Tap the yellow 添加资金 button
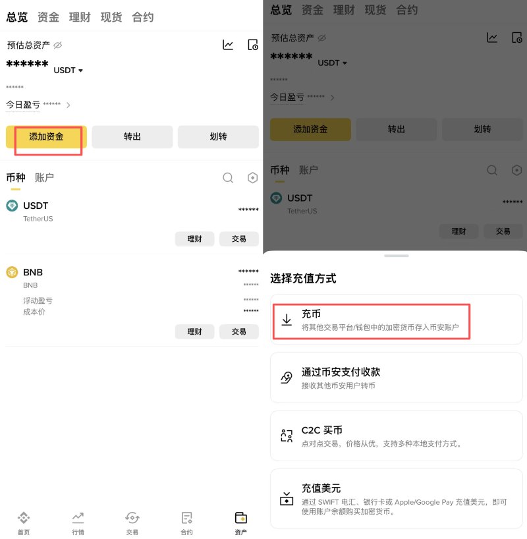 coord(46,137)
